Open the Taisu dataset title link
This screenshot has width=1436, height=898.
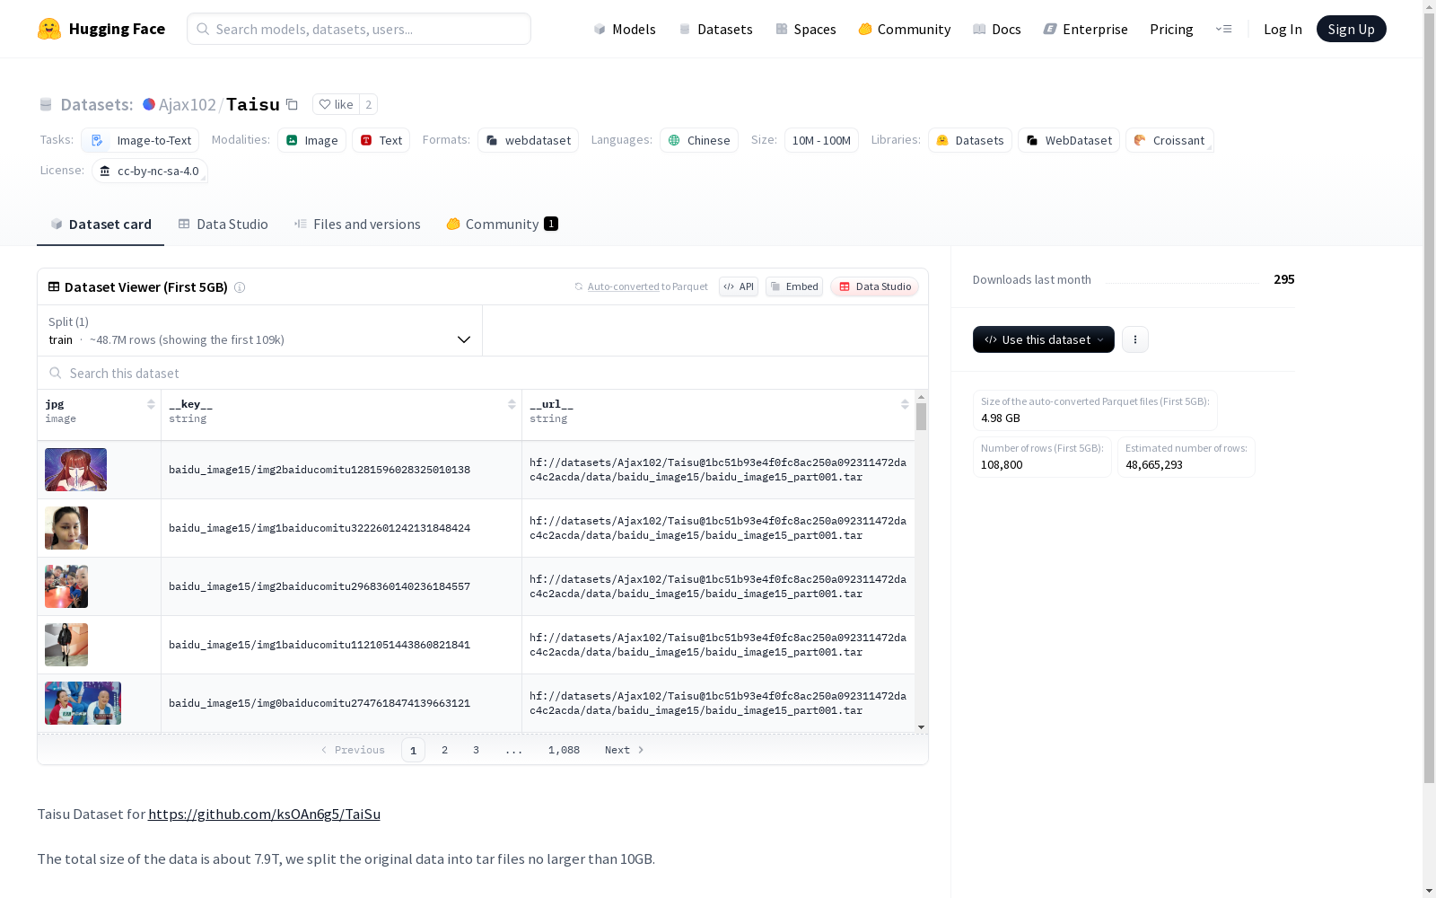click(x=253, y=104)
